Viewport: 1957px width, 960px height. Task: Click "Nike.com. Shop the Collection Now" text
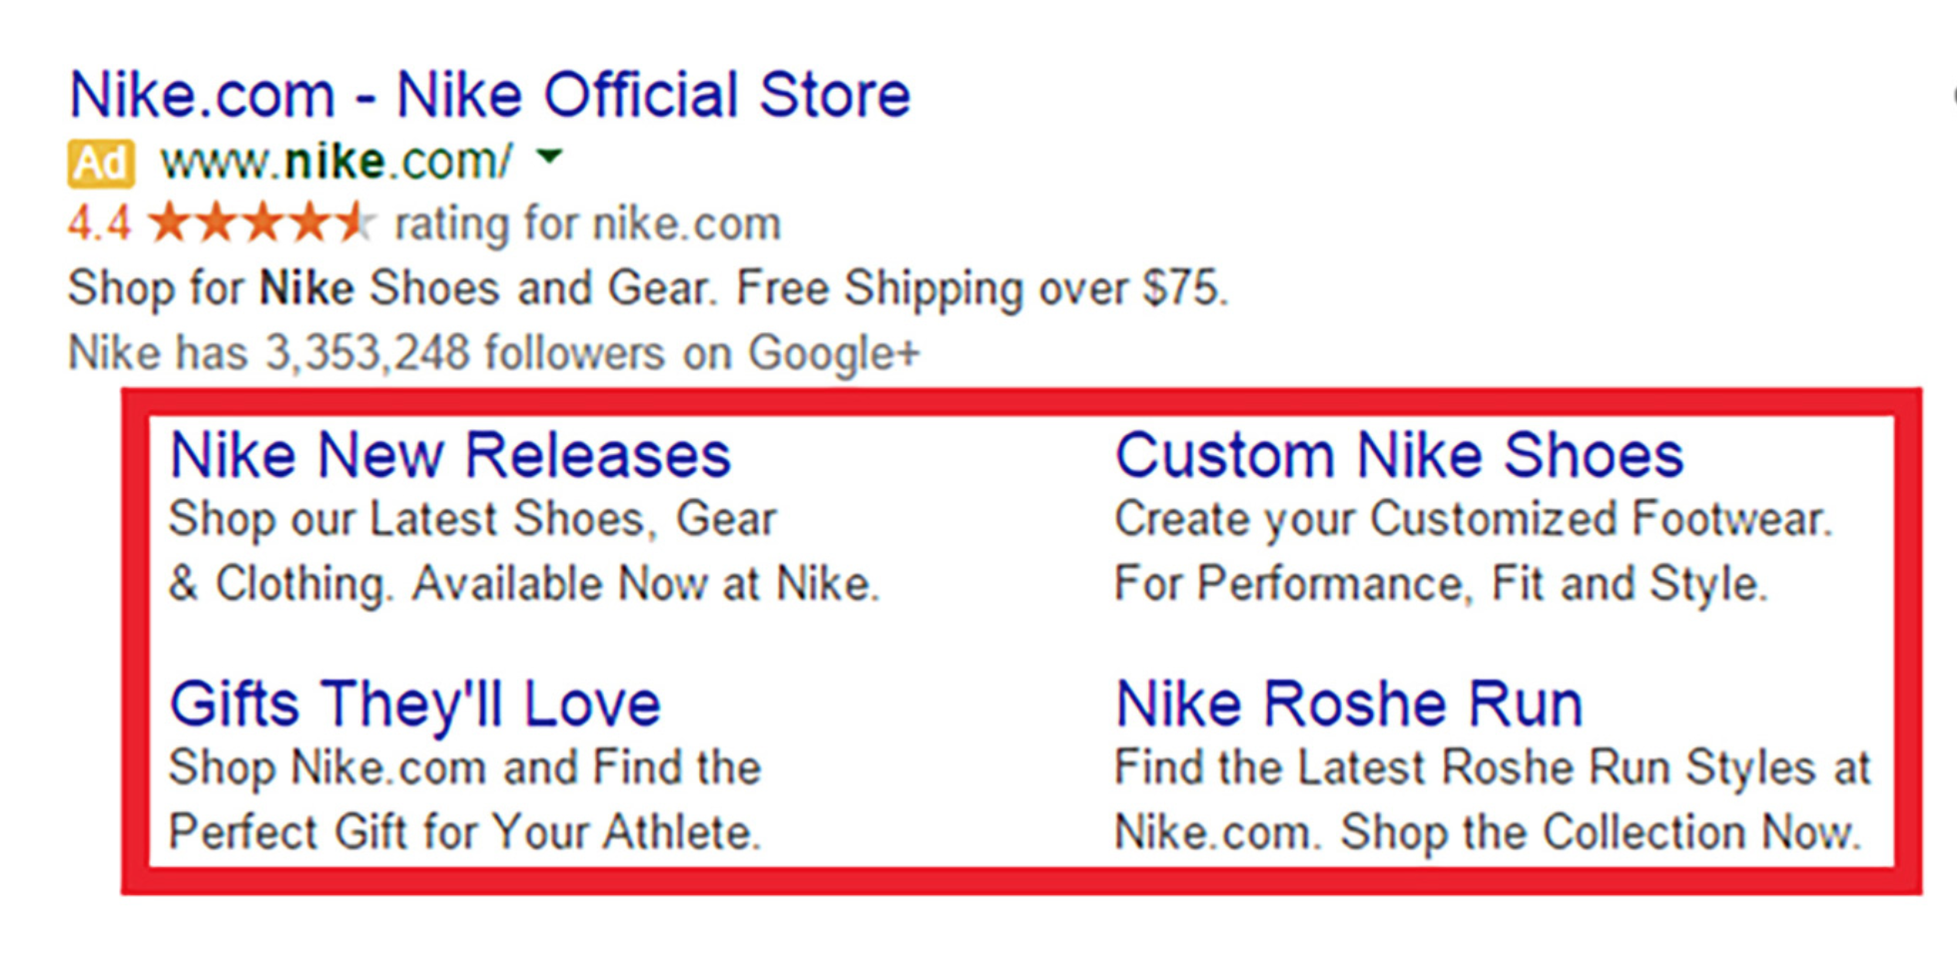point(1488,832)
